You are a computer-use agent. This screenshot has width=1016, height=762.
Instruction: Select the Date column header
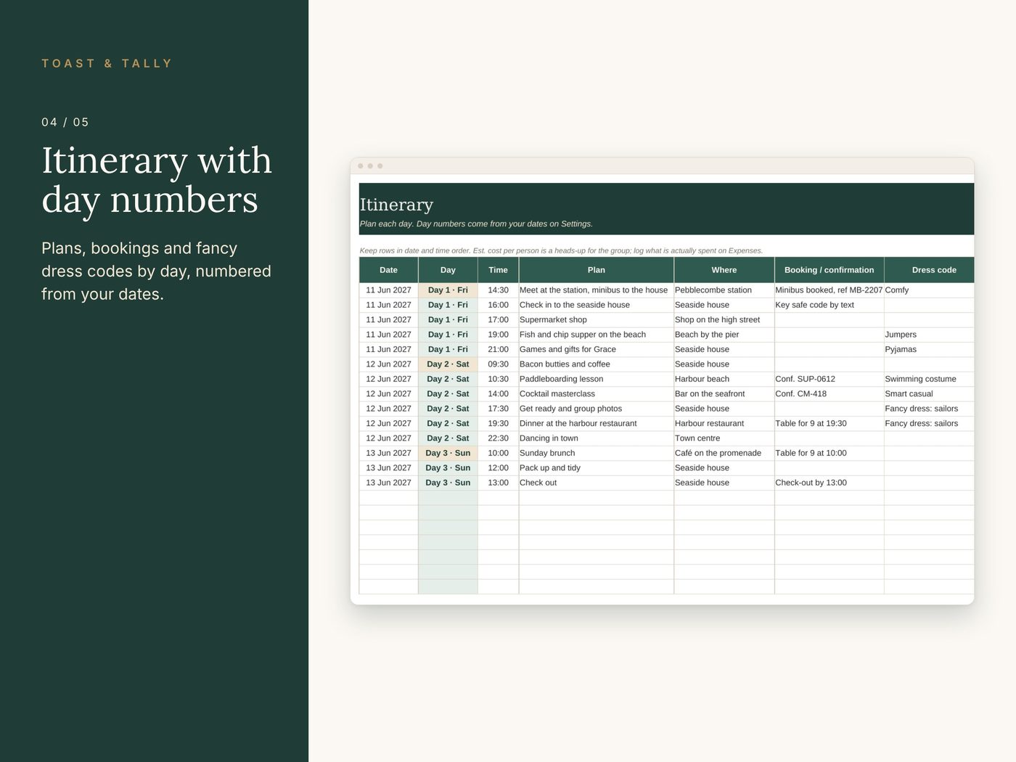pyautogui.click(x=388, y=270)
